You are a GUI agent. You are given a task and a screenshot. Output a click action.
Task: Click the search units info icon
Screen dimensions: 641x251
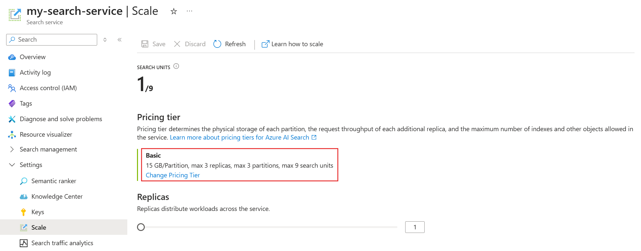click(176, 66)
